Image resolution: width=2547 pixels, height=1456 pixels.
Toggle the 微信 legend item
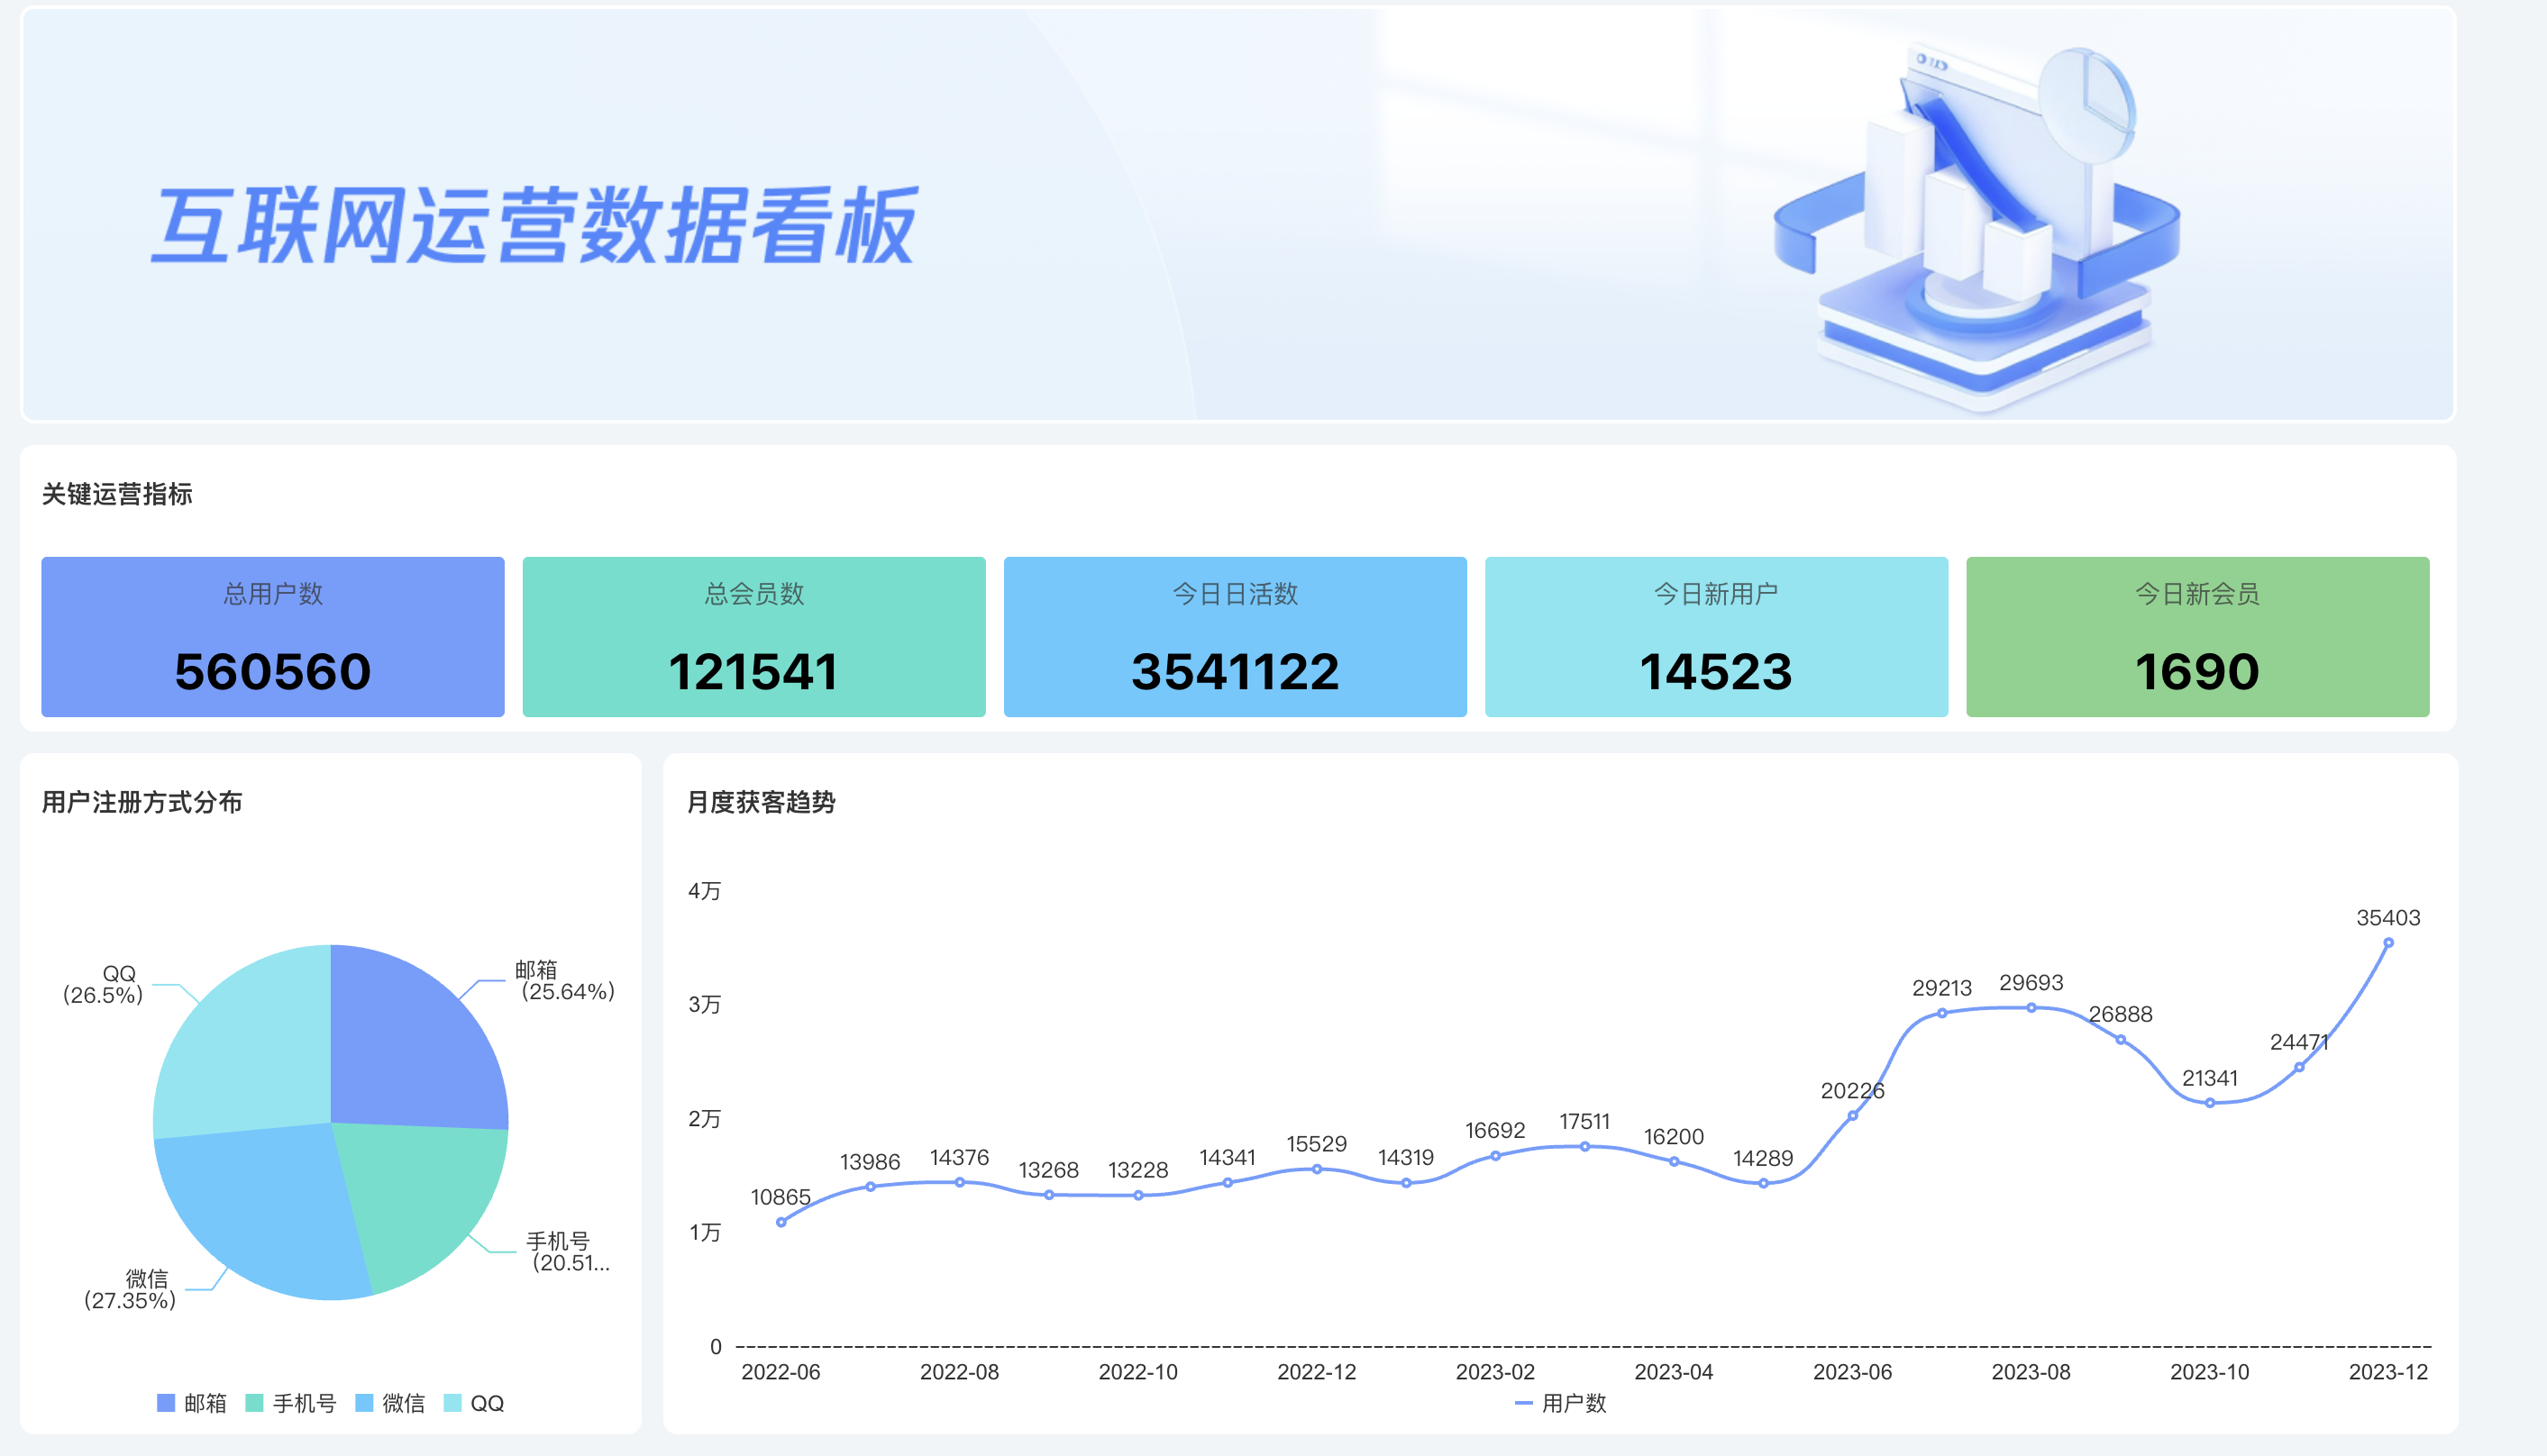click(390, 1403)
